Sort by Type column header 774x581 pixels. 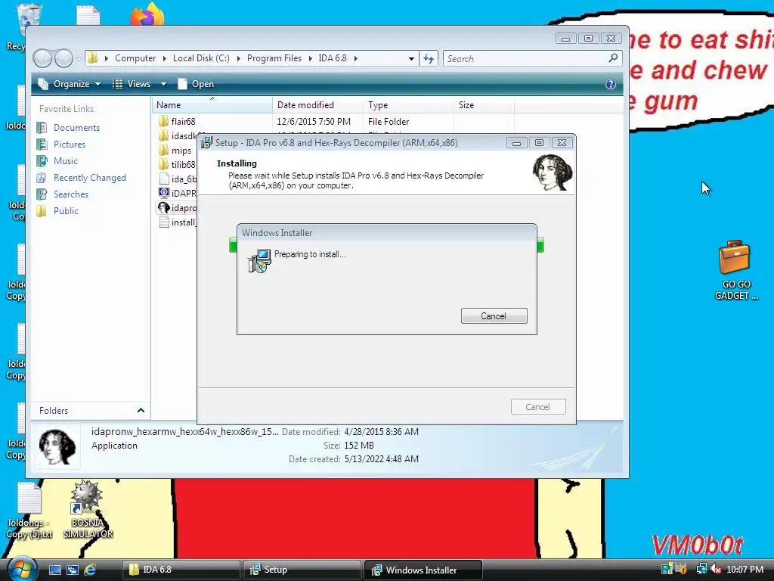click(409, 104)
